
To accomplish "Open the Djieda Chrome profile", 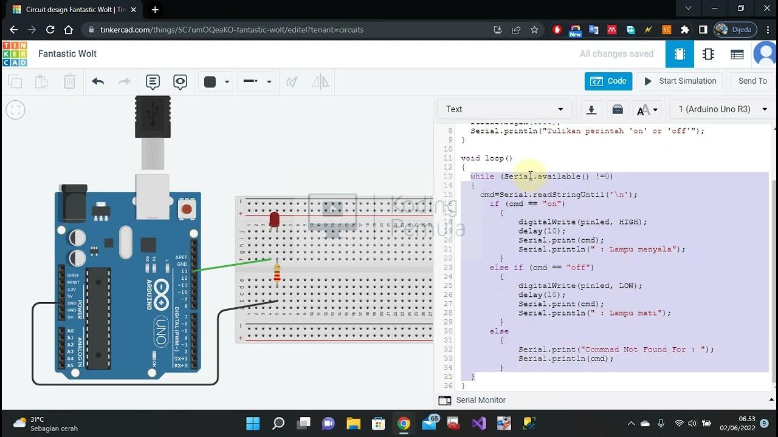I will coord(735,30).
